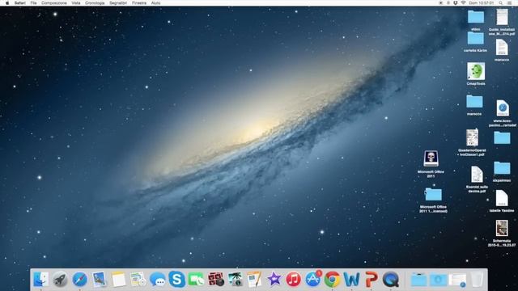The width and height of the screenshot is (518, 291).
Task: Open App Store with update badge
Action: [313, 279]
